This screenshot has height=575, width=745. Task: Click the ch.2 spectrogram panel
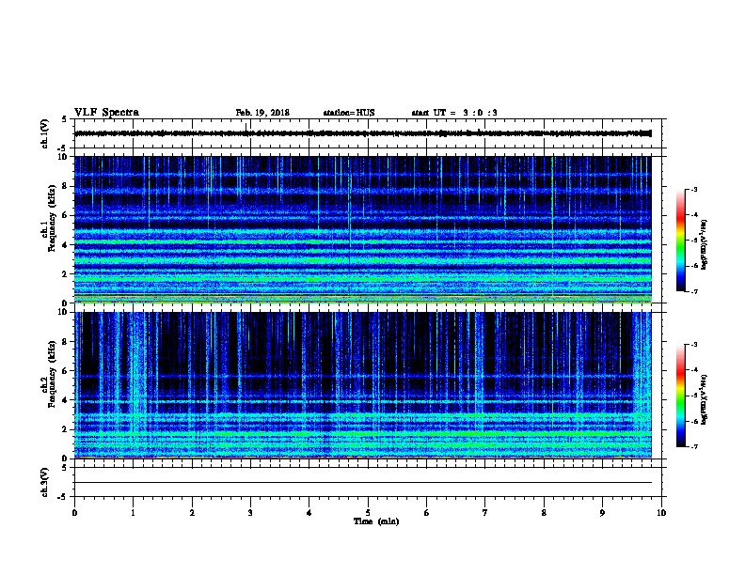pyautogui.click(x=363, y=385)
